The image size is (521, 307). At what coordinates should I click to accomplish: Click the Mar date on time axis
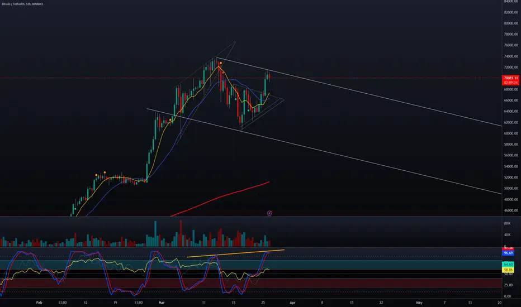(162, 303)
